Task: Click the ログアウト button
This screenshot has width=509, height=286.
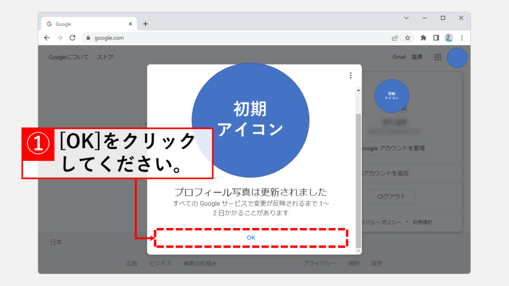Action: click(391, 196)
